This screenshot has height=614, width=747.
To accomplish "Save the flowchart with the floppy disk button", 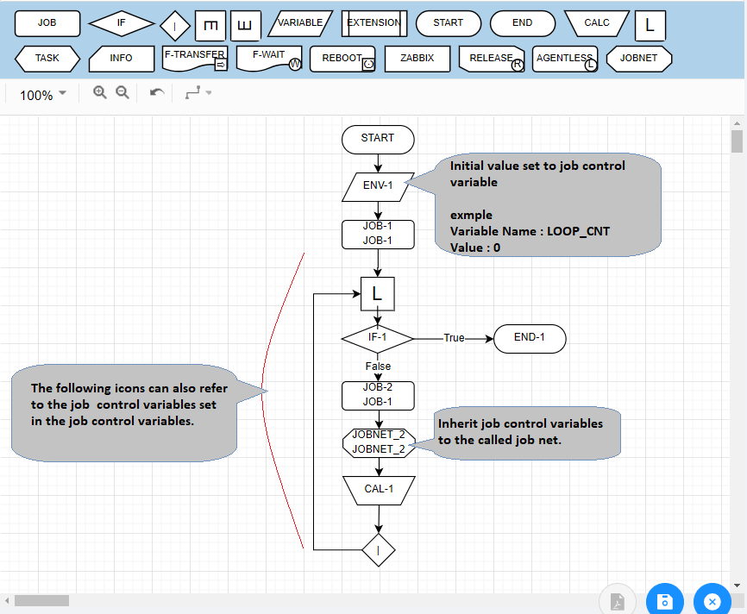I will [664, 601].
